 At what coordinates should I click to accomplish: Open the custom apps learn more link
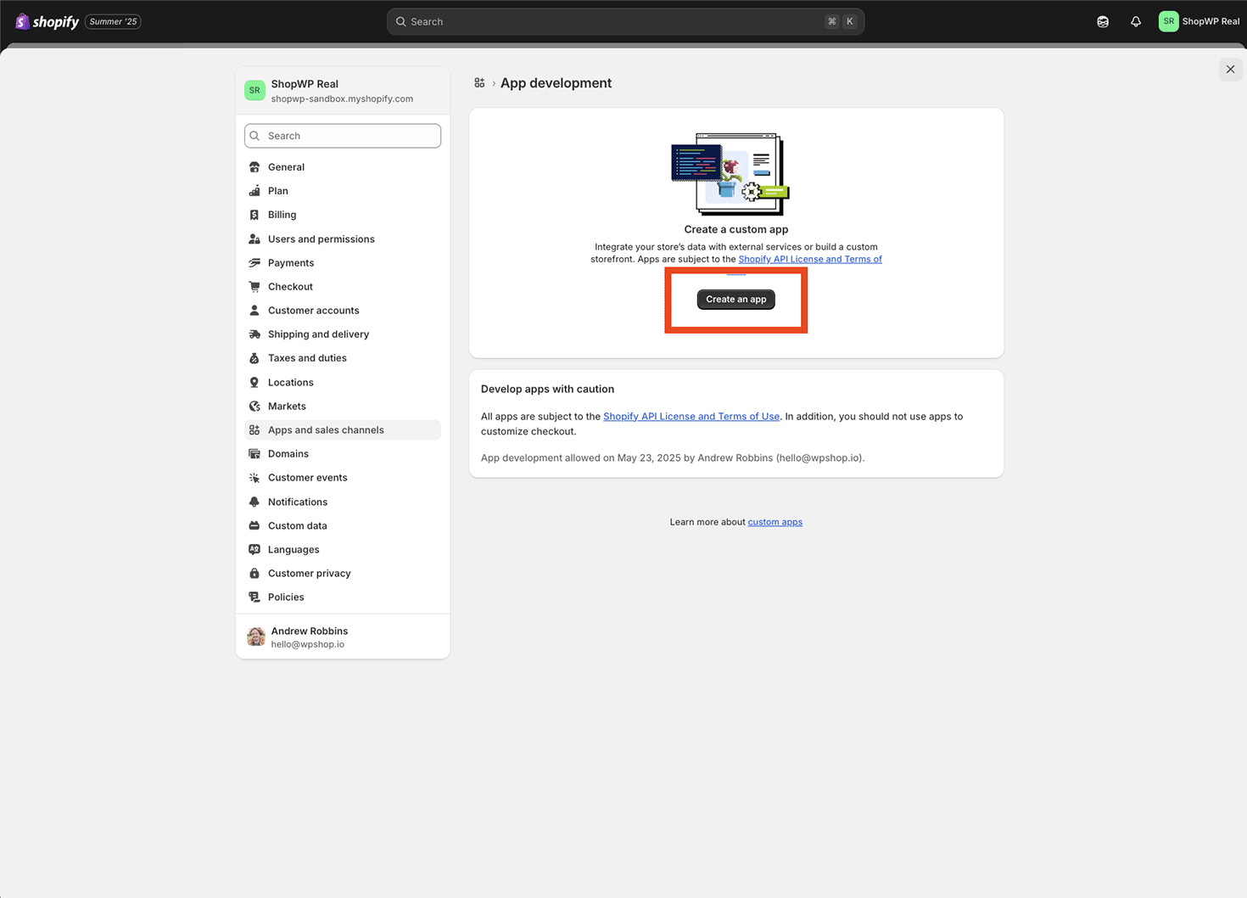[775, 522]
